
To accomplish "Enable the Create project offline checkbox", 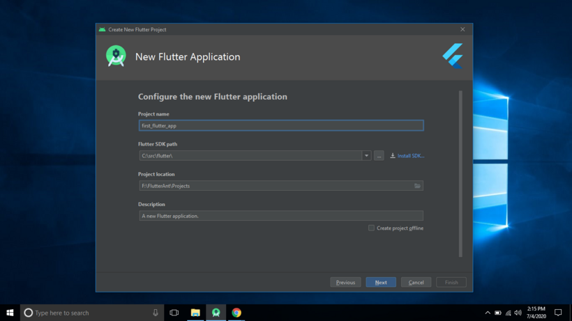I will (371, 228).
